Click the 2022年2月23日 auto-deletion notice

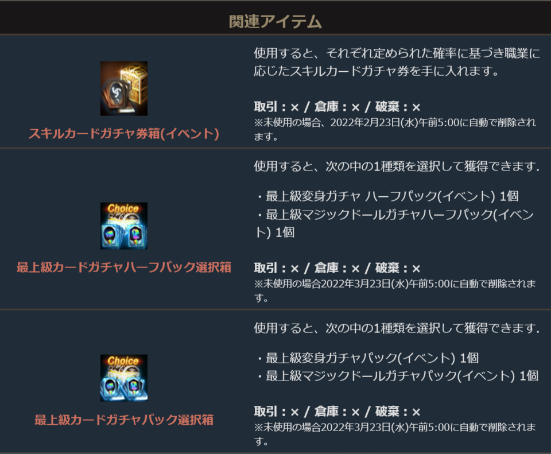pyautogui.click(x=395, y=129)
